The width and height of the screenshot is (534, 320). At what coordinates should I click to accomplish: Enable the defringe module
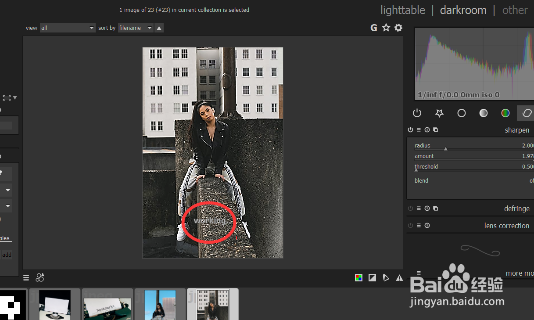coord(410,209)
